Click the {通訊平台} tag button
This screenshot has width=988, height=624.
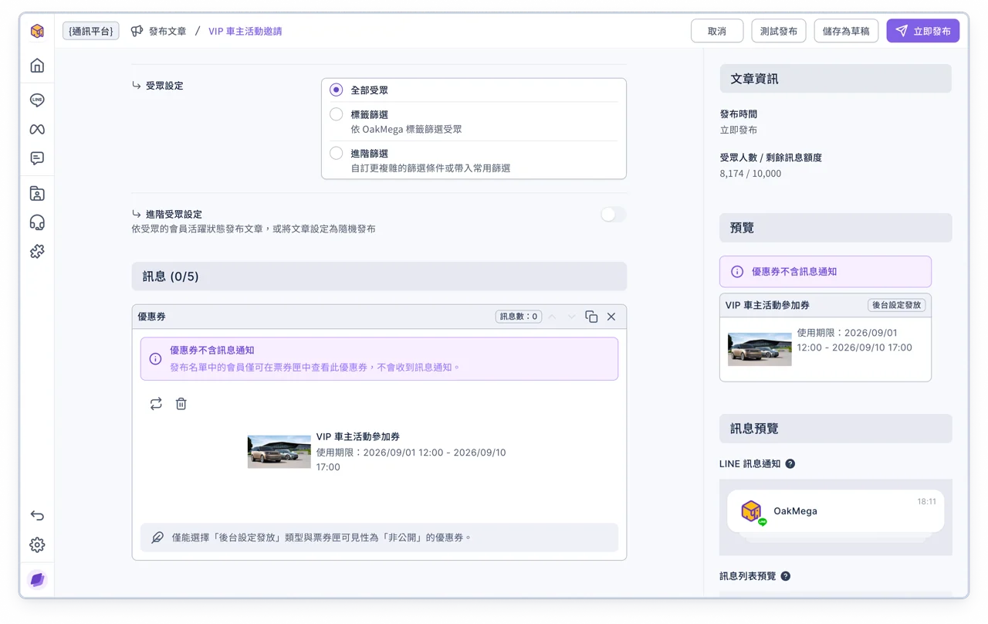pyautogui.click(x=91, y=31)
